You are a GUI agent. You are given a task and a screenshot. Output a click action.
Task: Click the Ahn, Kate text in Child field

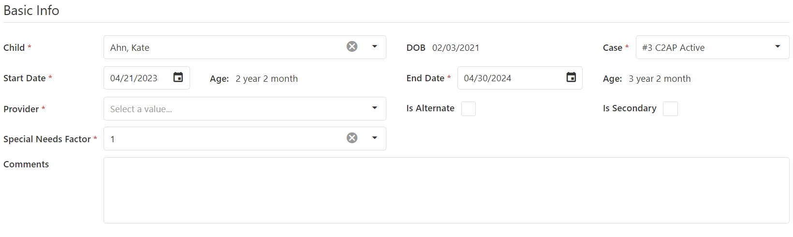[x=130, y=48]
